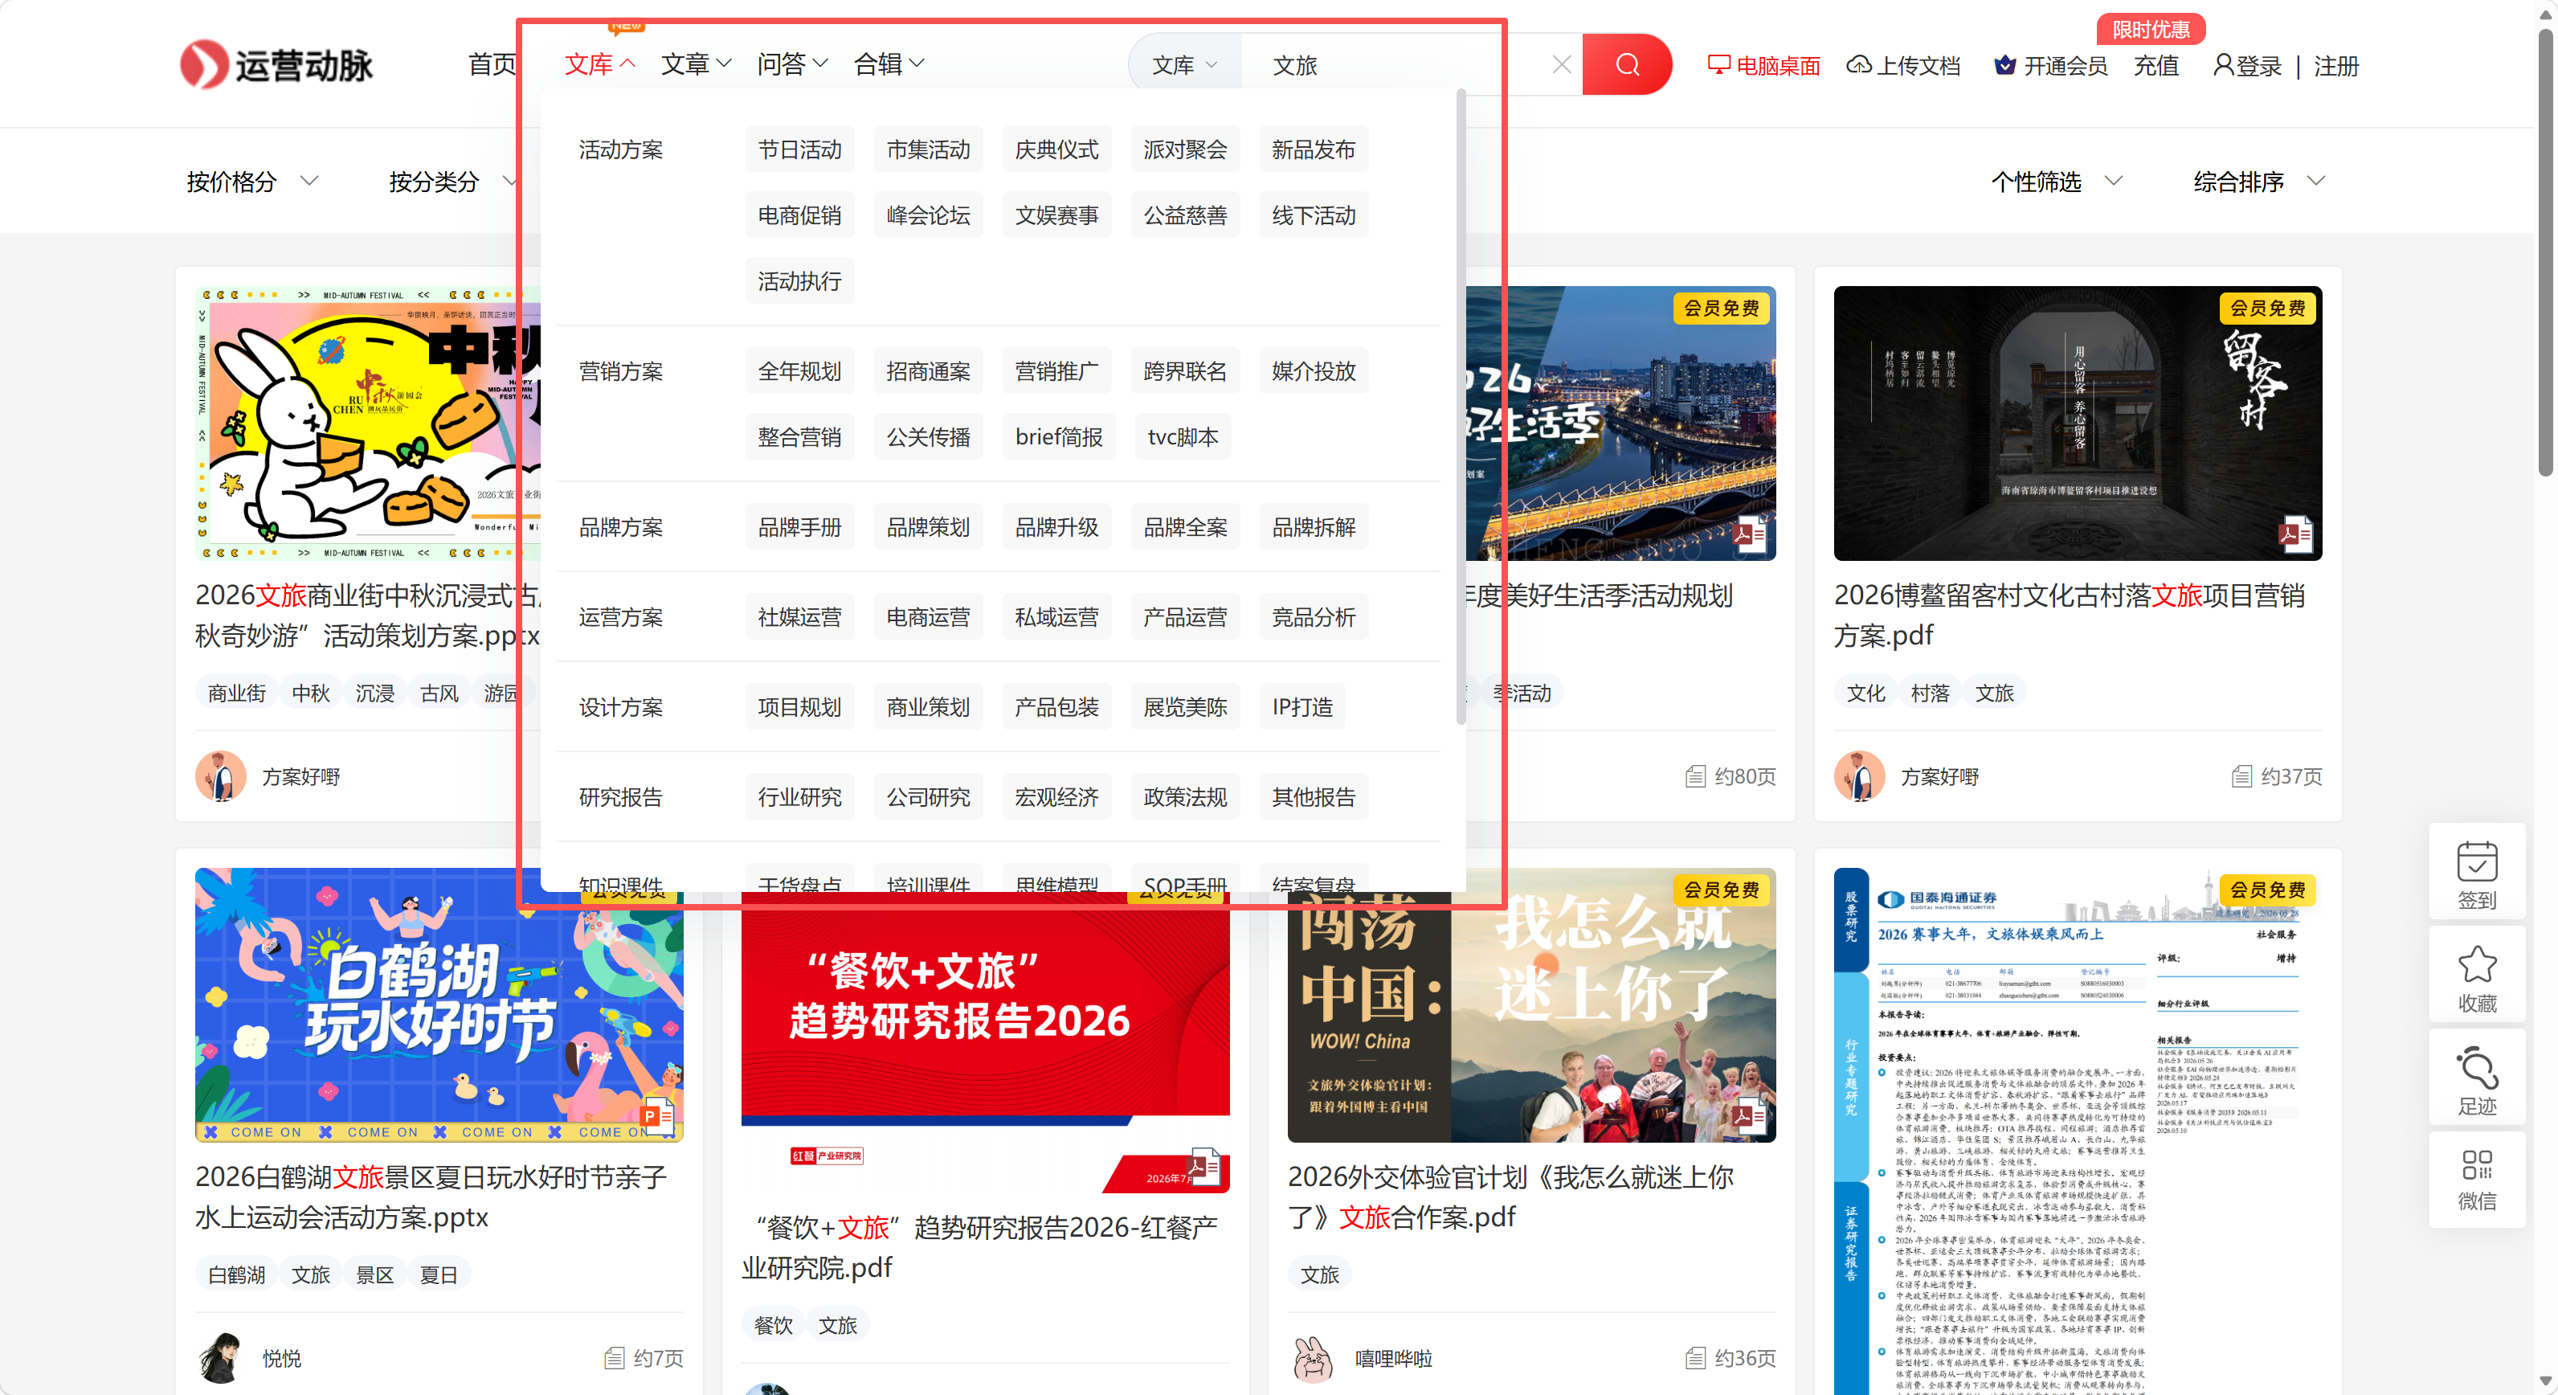This screenshot has height=1395, width=2558.
Task: Click the 开通会员 crown icon
Action: [x=2005, y=66]
